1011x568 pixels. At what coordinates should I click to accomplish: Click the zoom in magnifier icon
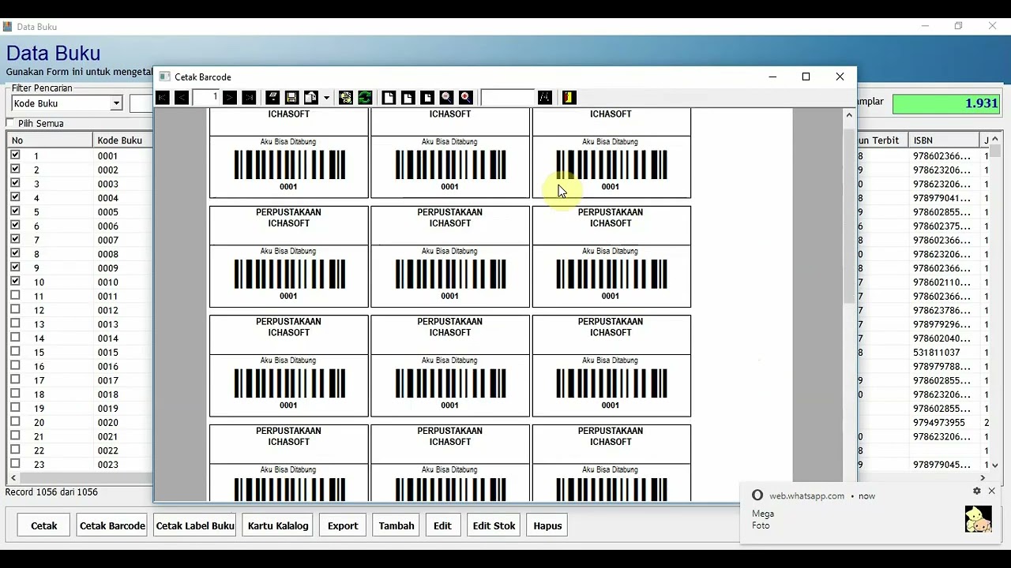coord(466,98)
